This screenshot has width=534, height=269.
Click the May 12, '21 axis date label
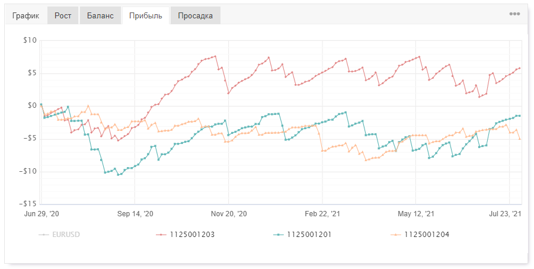[416, 214]
